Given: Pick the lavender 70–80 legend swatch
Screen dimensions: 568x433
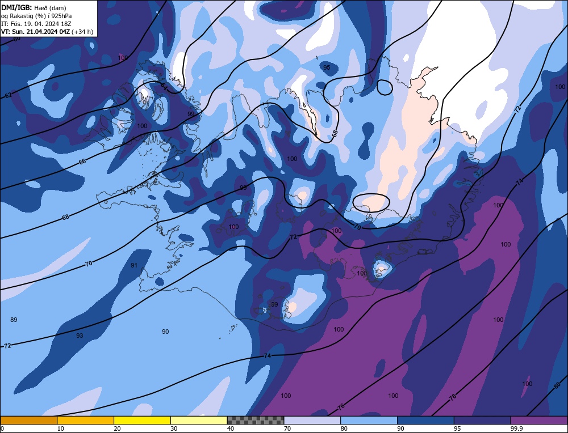Looking at the screenshot, I should coord(312,420).
